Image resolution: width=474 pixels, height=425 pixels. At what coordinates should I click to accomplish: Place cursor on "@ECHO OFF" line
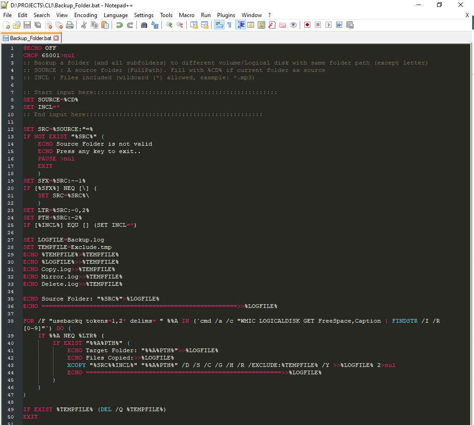point(40,48)
